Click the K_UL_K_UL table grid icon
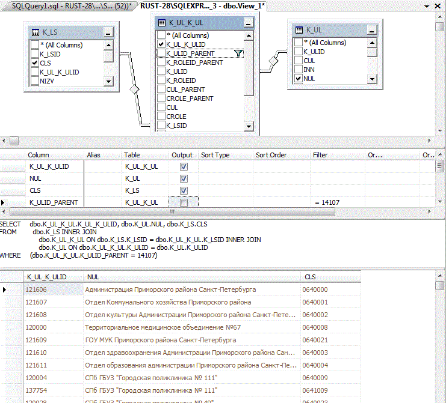Screen dimensions: 446x403 click(161, 23)
